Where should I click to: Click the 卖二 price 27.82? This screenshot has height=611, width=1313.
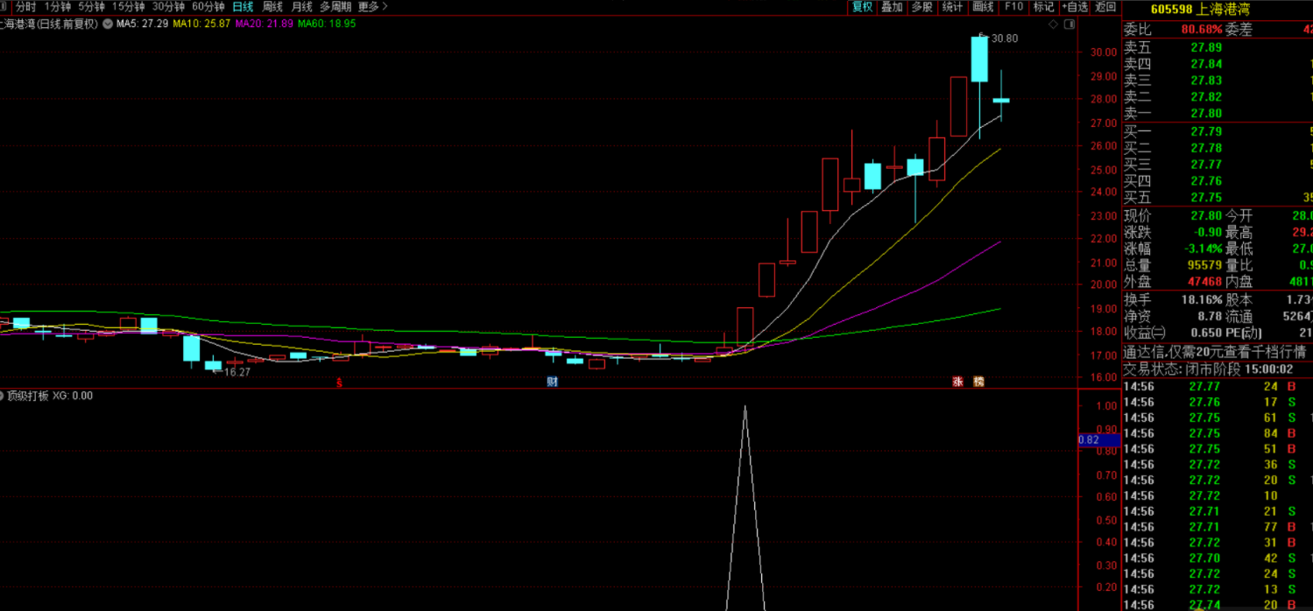[x=1206, y=96]
